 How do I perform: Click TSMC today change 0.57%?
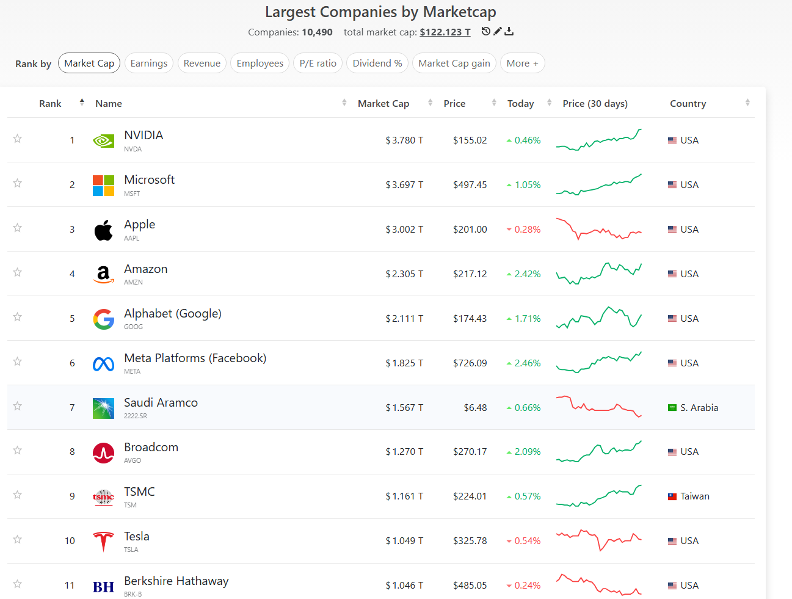524,496
